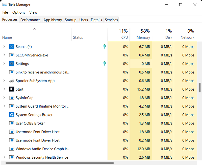Switch to the Services tab

pyautogui.click(x=111, y=20)
